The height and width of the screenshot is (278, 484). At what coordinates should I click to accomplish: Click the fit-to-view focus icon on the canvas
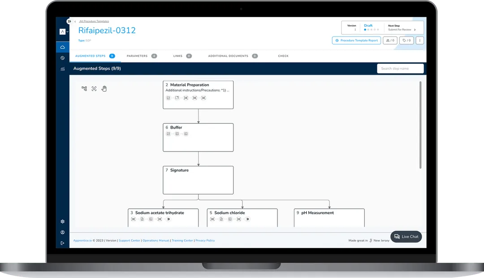click(x=94, y=88)
